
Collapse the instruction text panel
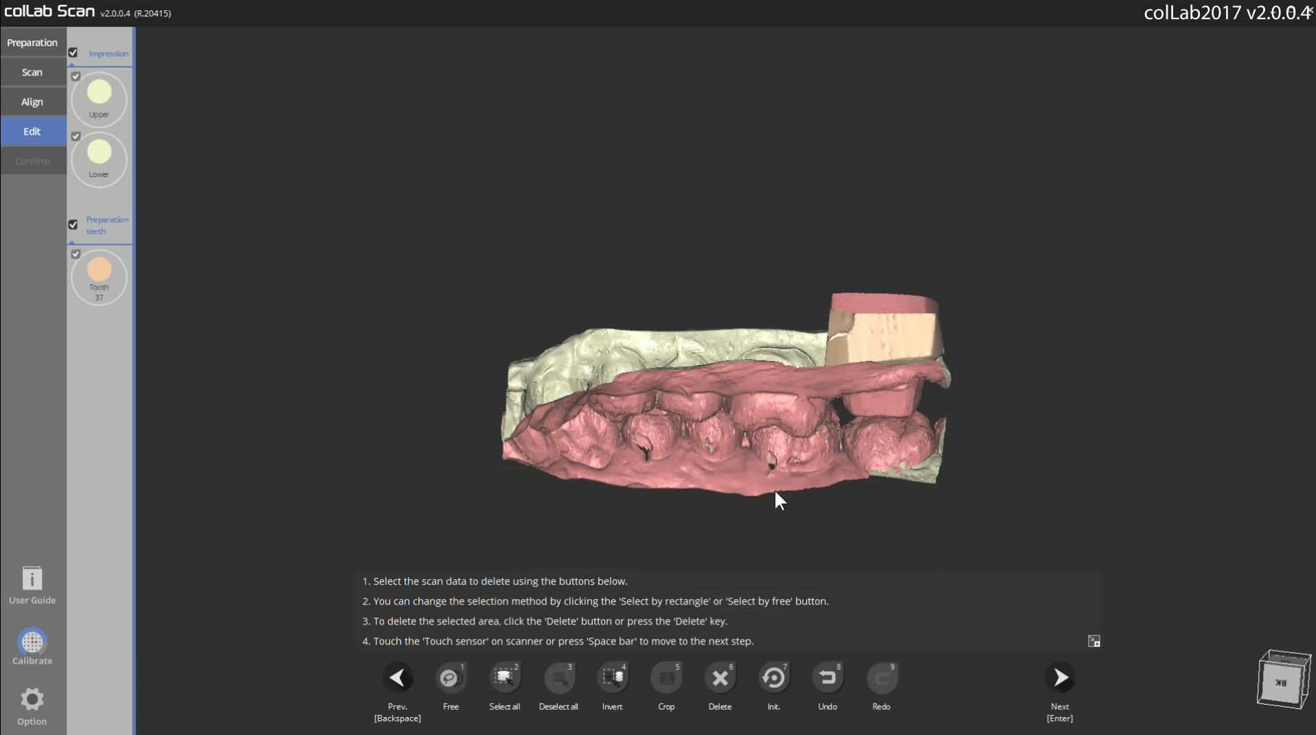tap(1094, 641)
